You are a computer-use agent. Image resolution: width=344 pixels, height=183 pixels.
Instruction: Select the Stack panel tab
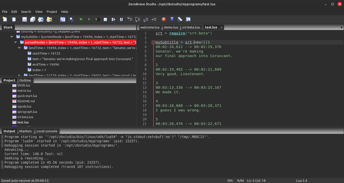8,27
